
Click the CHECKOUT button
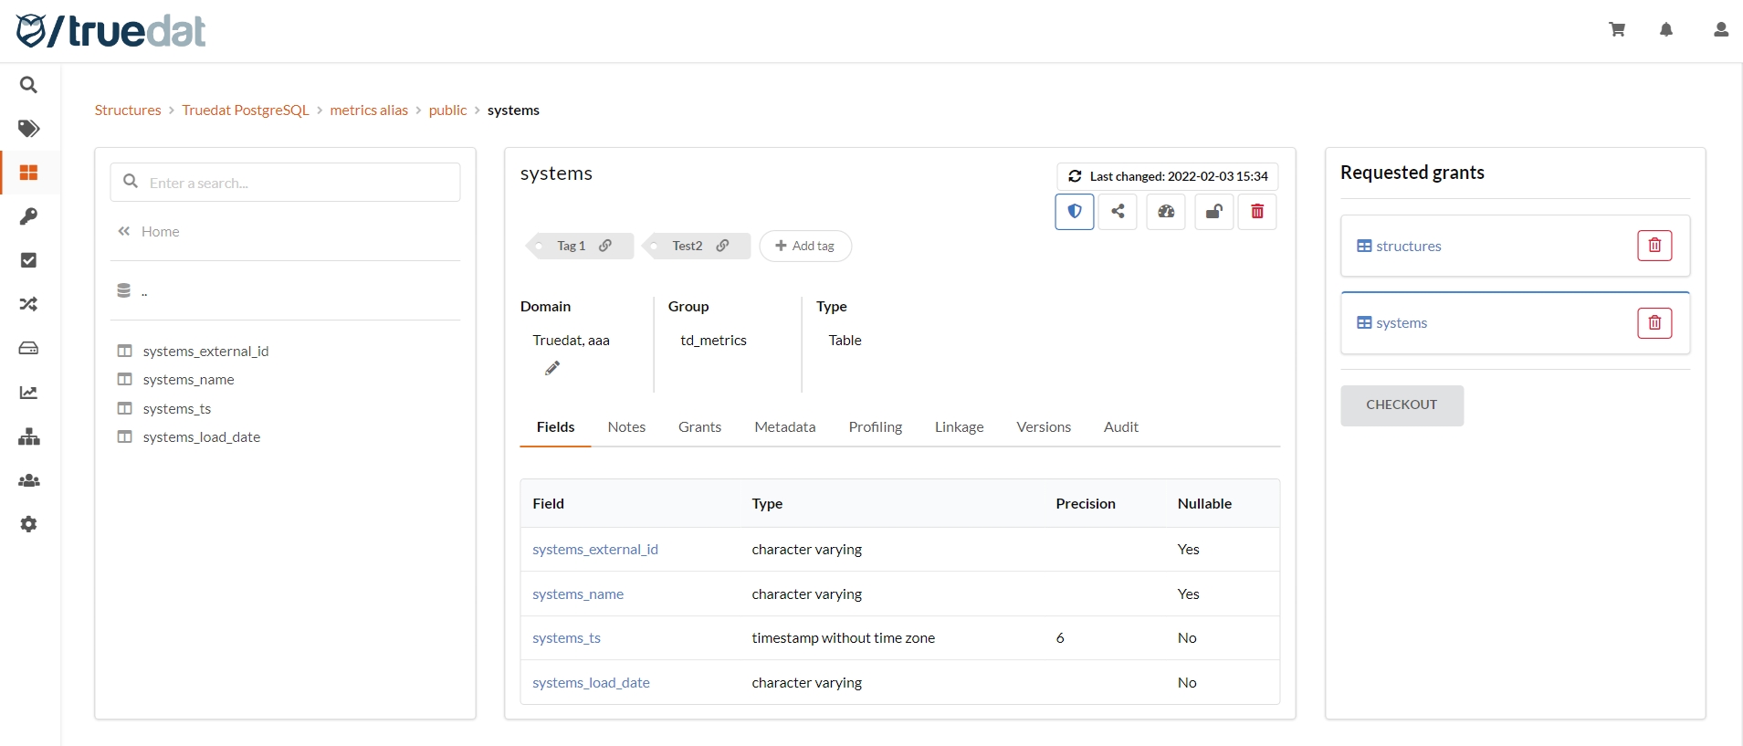tap(1401, 405)
